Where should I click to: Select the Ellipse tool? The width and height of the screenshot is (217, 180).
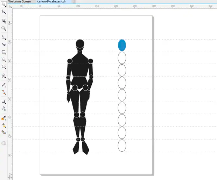pyautogui.click(x=4, y=59)
